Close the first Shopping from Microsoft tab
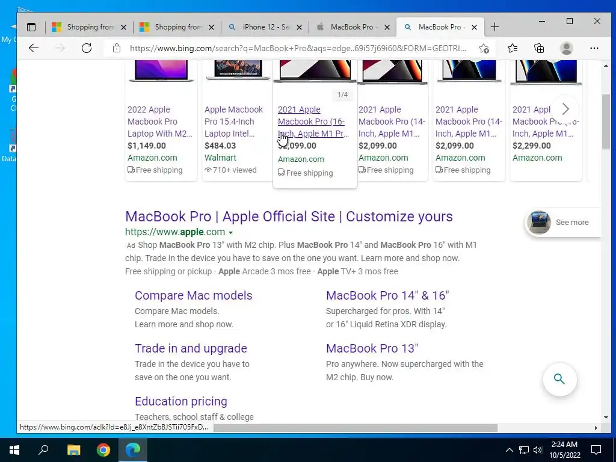Image resolution: width=616 pixels, height=462 pixels. coord(123,28)
